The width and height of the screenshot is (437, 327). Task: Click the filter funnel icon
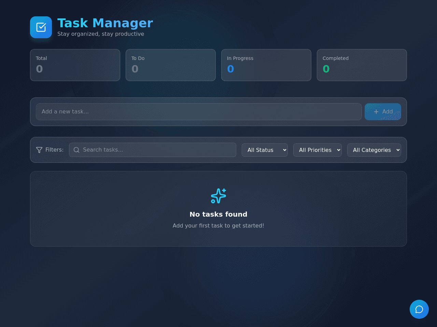point(39,150)
